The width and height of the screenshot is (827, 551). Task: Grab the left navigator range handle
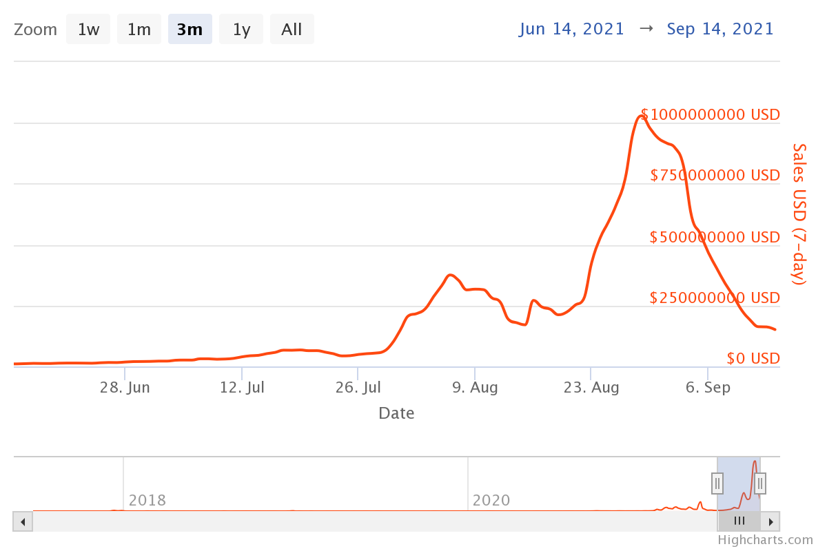click(717, 484)
